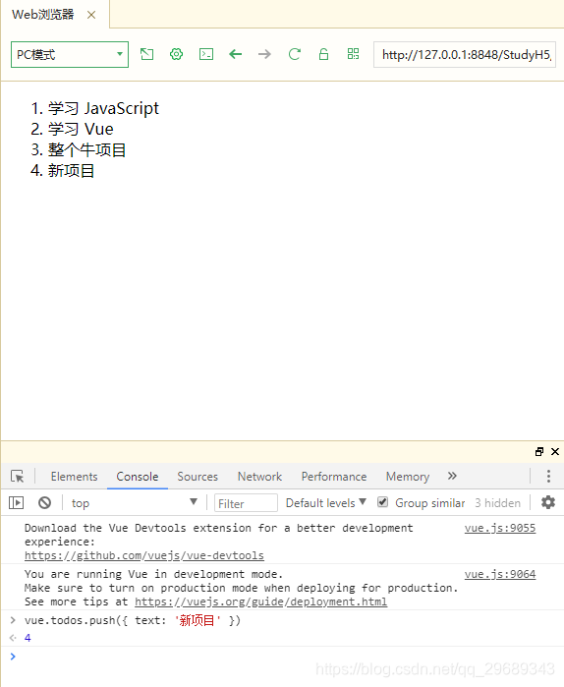
Task: Close the Web浏览器 tab
Action: [x=91, y=15]
